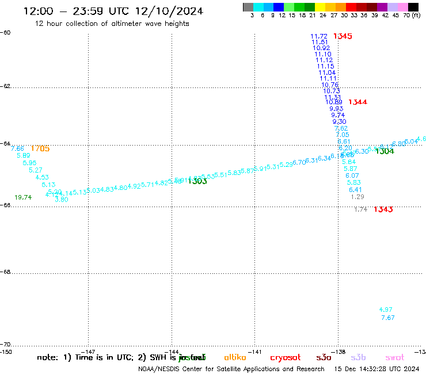Click the 4.97 wave height value

tap(386, 310)
